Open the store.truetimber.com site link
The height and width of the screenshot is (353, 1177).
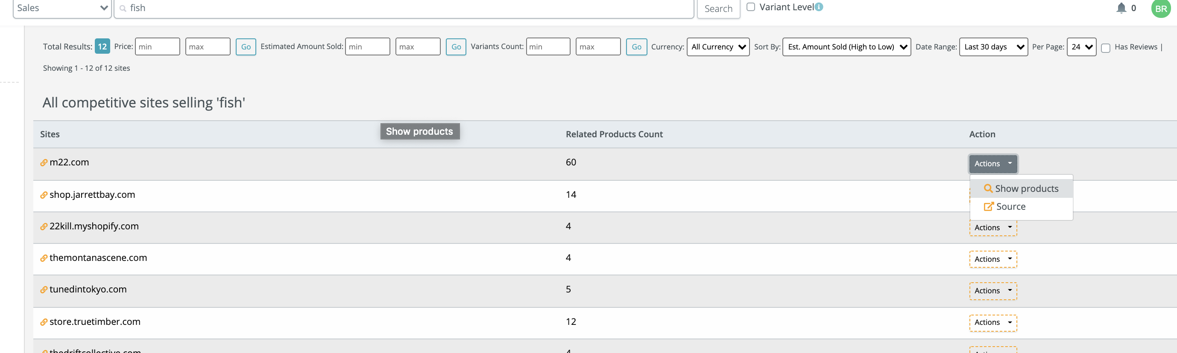click(x=95, y=321)
